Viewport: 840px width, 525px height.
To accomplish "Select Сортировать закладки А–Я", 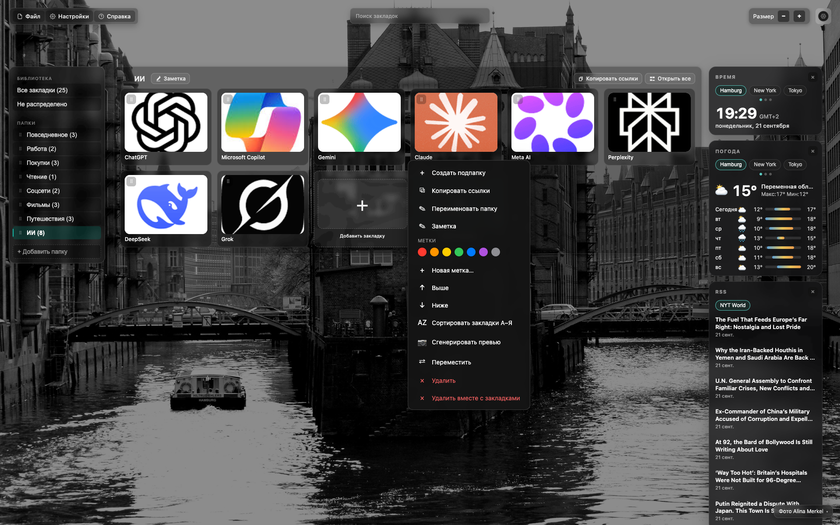I will coord(469,323).
